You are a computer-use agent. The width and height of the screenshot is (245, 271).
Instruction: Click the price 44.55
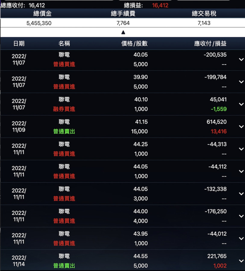(140, 256)
